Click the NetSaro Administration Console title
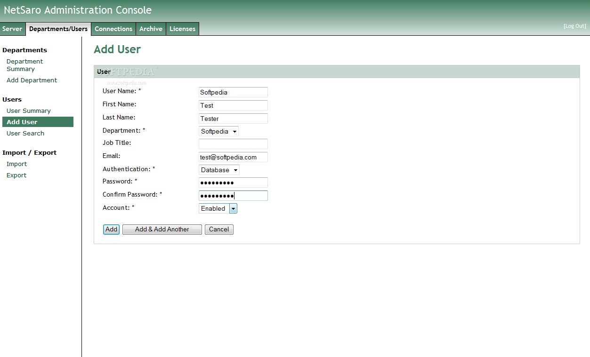 coord(78,10)
